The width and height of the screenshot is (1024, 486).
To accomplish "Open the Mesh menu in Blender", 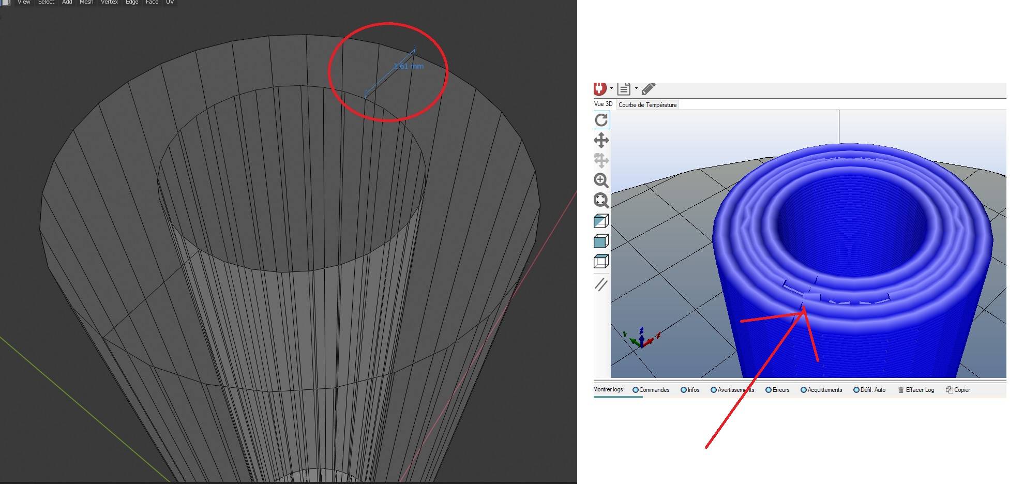I will [86, 3].
